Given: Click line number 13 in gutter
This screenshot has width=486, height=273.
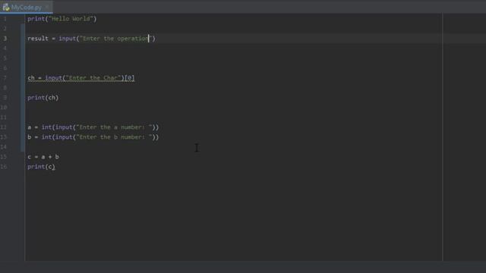Looking at the screenshot, I should coord(4,137).
